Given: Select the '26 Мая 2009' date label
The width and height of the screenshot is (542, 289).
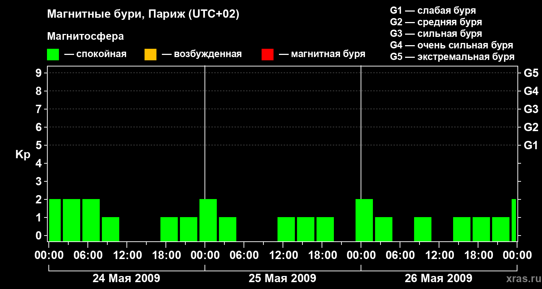Looking at the screenshot, I should 438,278.
